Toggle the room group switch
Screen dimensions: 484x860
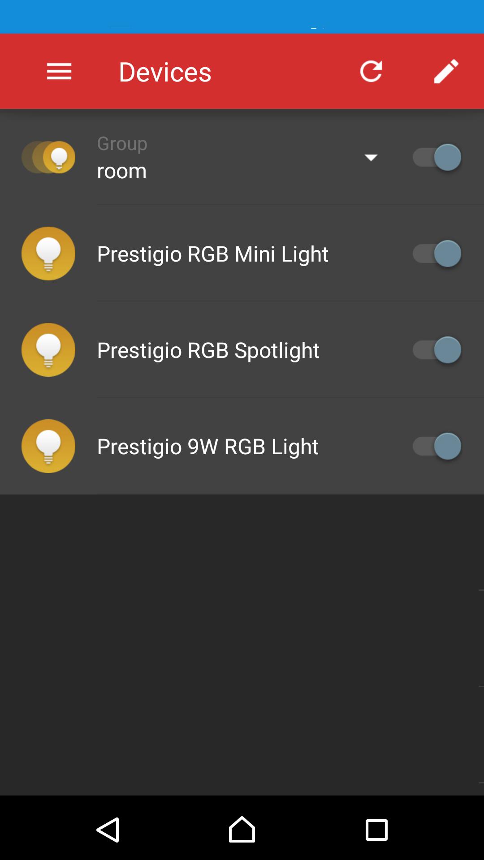[x=437, y=157]
